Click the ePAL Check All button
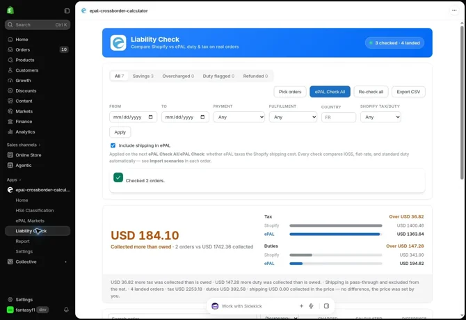The image size is (466, 320). [x=330, y=92]
